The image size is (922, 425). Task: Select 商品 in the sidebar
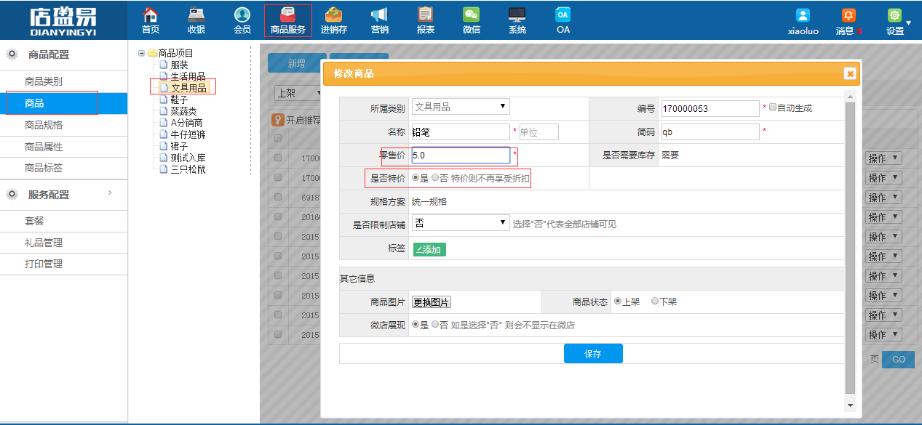pos(64,103)
